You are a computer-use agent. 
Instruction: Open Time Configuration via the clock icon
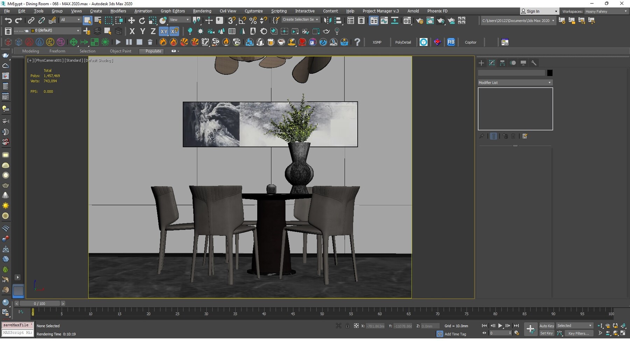pyautogui.click(x=517, y=333)
